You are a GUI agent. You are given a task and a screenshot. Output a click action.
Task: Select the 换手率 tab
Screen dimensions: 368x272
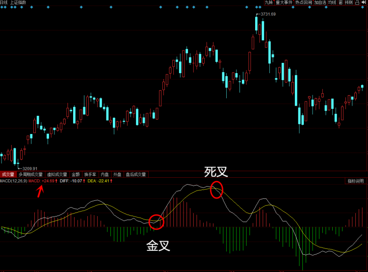pyautogui.click(x=90, y=174)
